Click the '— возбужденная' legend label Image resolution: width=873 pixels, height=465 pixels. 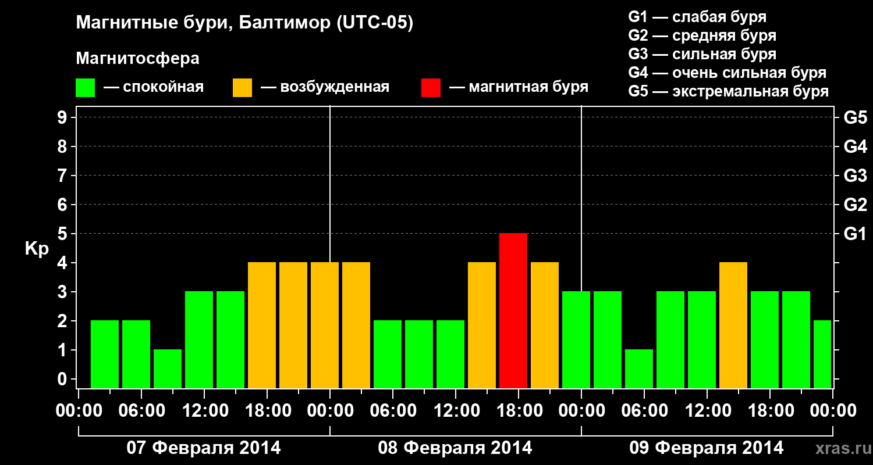click(x=325, y=87)
